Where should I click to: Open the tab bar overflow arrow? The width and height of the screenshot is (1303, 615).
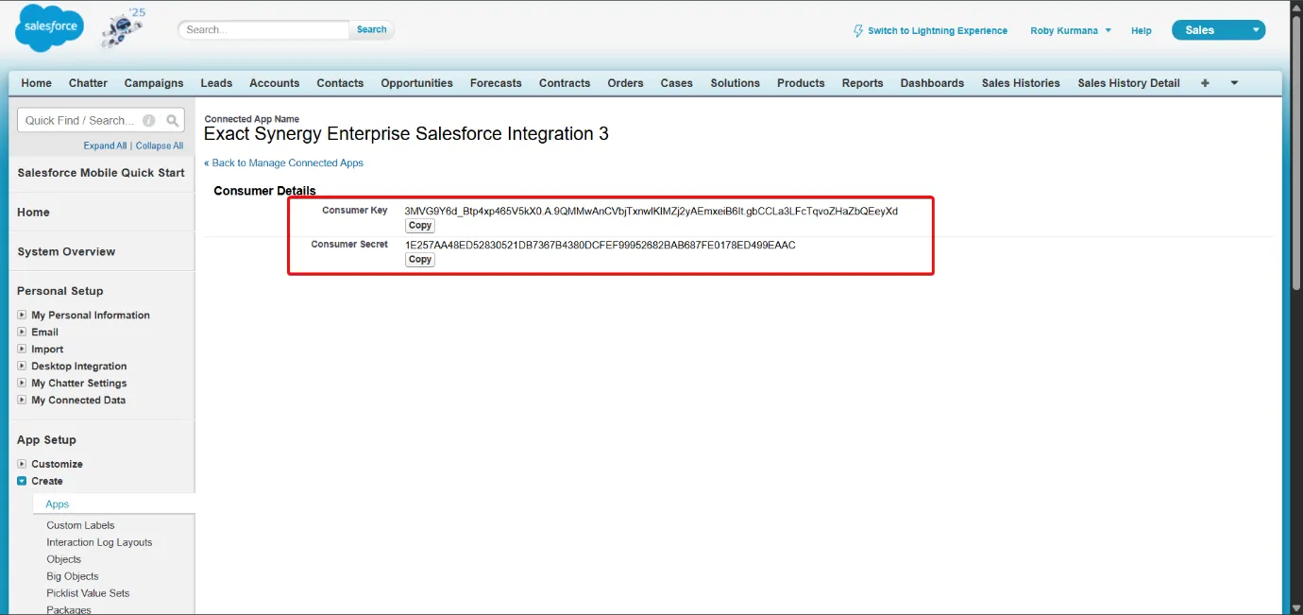coord(1234,83)
